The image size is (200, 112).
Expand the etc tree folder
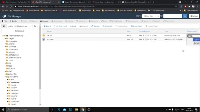(x=5, y=63)
